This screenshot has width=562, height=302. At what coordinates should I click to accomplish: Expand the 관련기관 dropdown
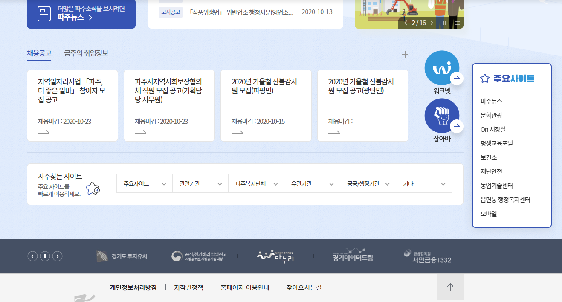point(200,184)
